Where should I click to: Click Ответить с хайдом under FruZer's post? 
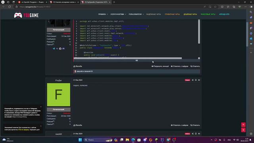(179, 125)
